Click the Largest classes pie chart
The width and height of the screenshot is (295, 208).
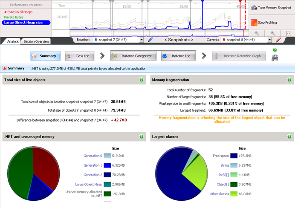[x=182, y=173]
